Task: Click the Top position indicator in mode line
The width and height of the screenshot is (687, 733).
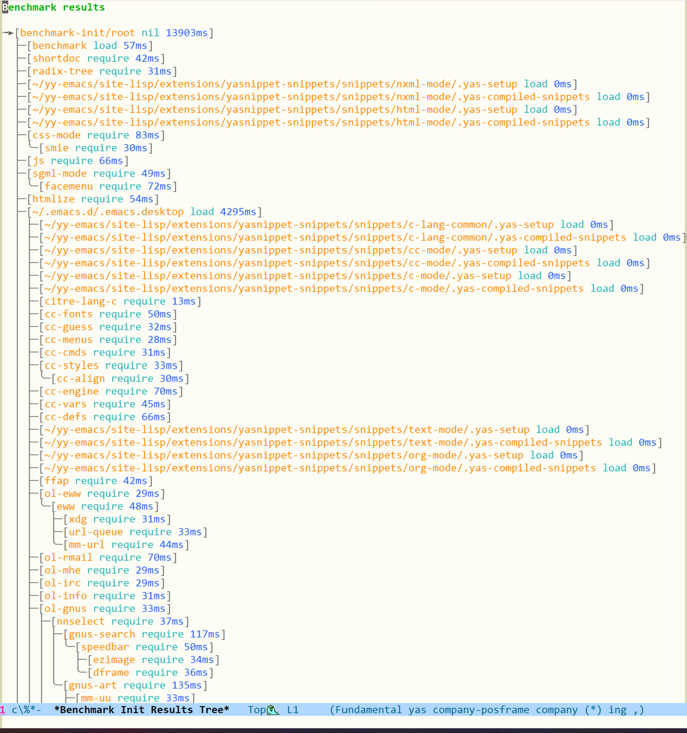Action: point(257,710)
